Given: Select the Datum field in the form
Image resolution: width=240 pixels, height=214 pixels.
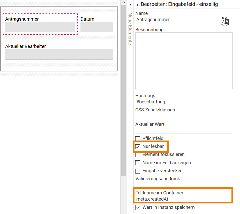Looking at the screenshot, I should coord(97,27).
